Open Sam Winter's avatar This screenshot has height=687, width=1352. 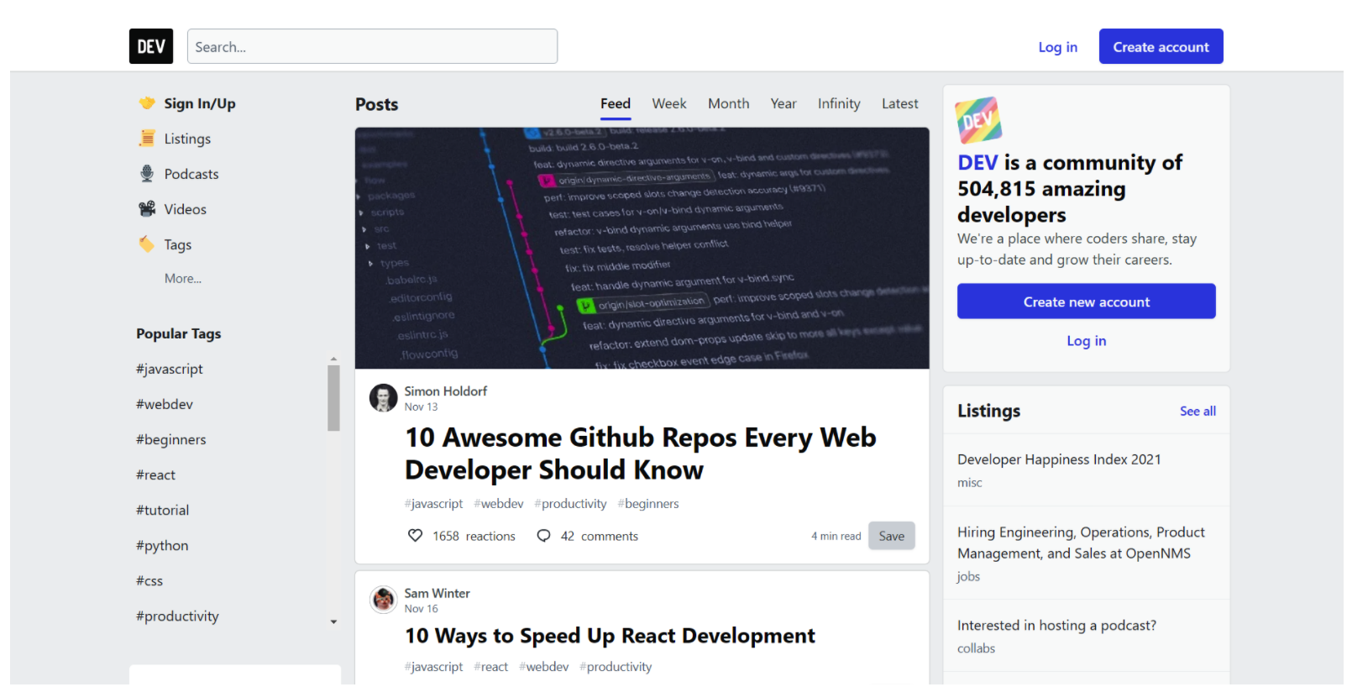384,600
